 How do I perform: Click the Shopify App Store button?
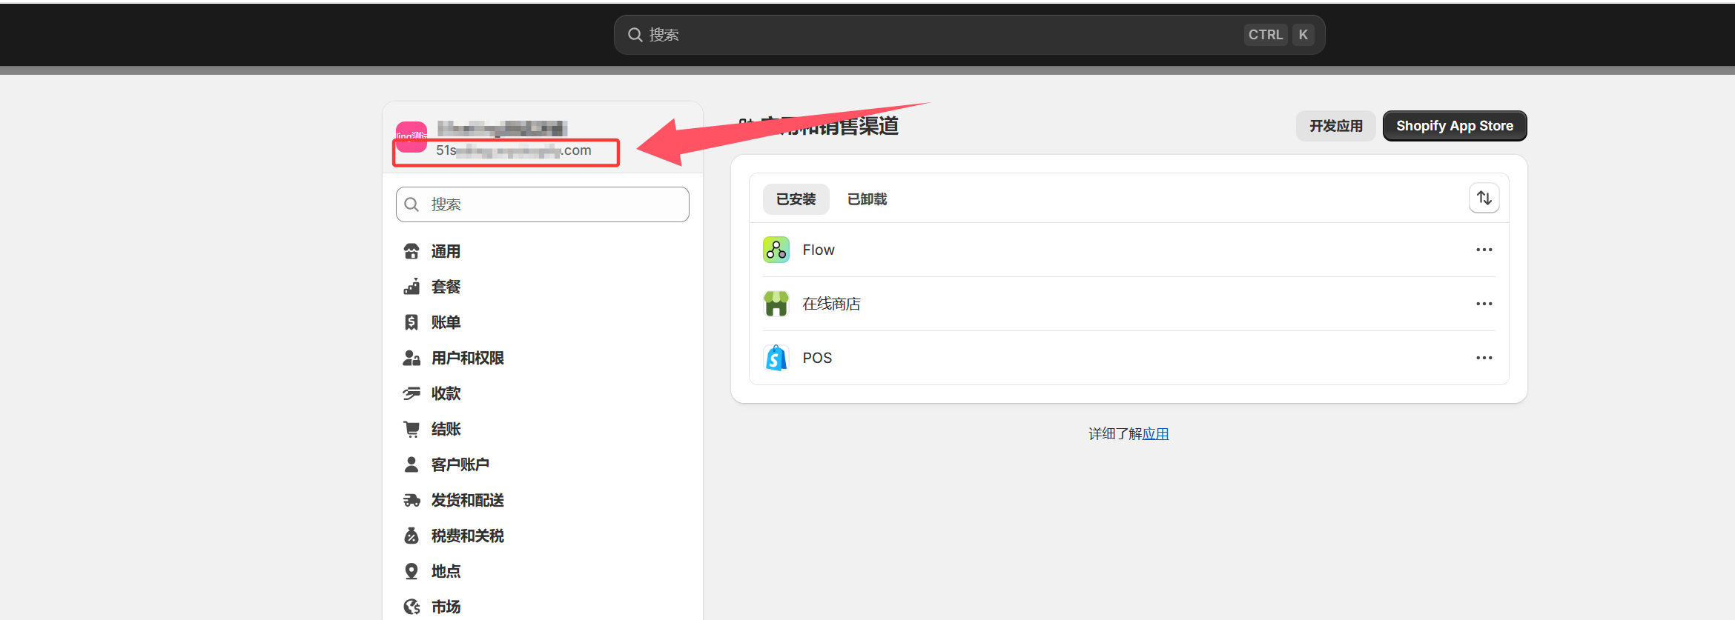1454,126
